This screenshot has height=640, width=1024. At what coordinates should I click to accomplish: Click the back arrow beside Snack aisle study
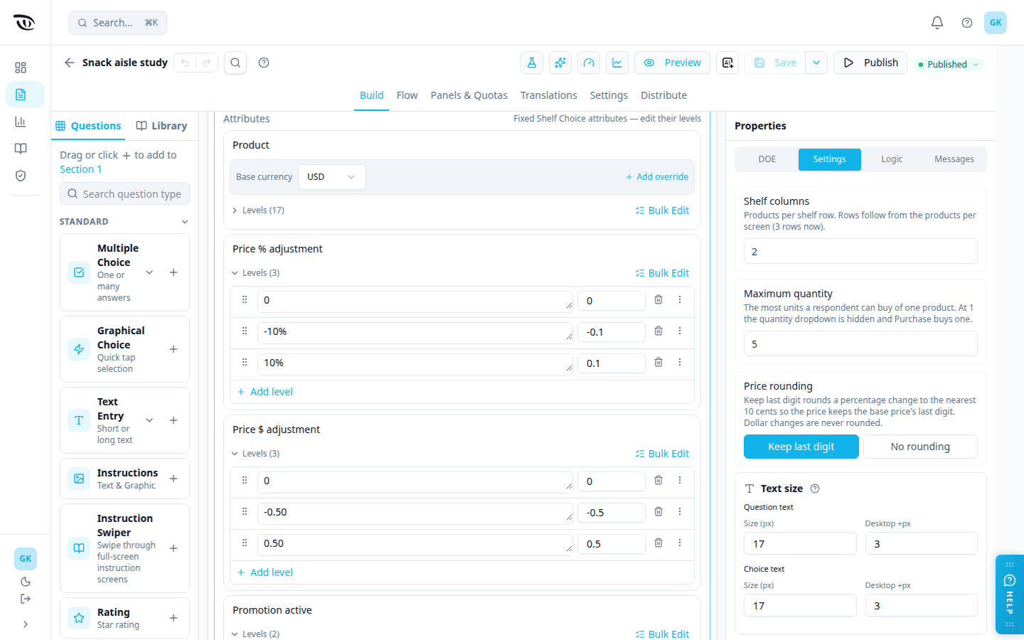coord(69,63)
